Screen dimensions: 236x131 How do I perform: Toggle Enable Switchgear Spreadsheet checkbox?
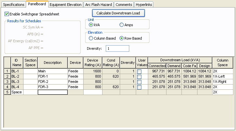[x=7, y=14]
